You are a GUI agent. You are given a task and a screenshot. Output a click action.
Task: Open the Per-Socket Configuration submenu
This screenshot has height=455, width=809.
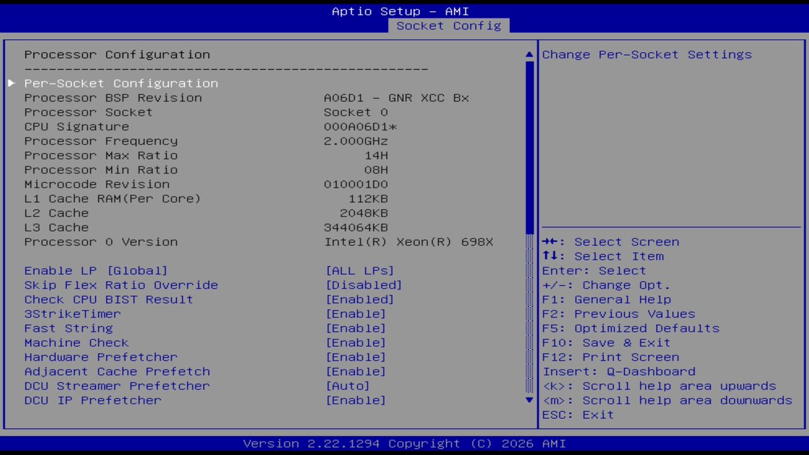(121, 83)
